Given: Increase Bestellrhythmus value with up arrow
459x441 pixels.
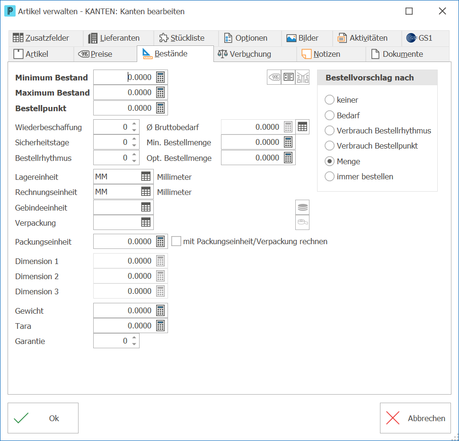Looking at the screenshot, I should click(134, 155).
